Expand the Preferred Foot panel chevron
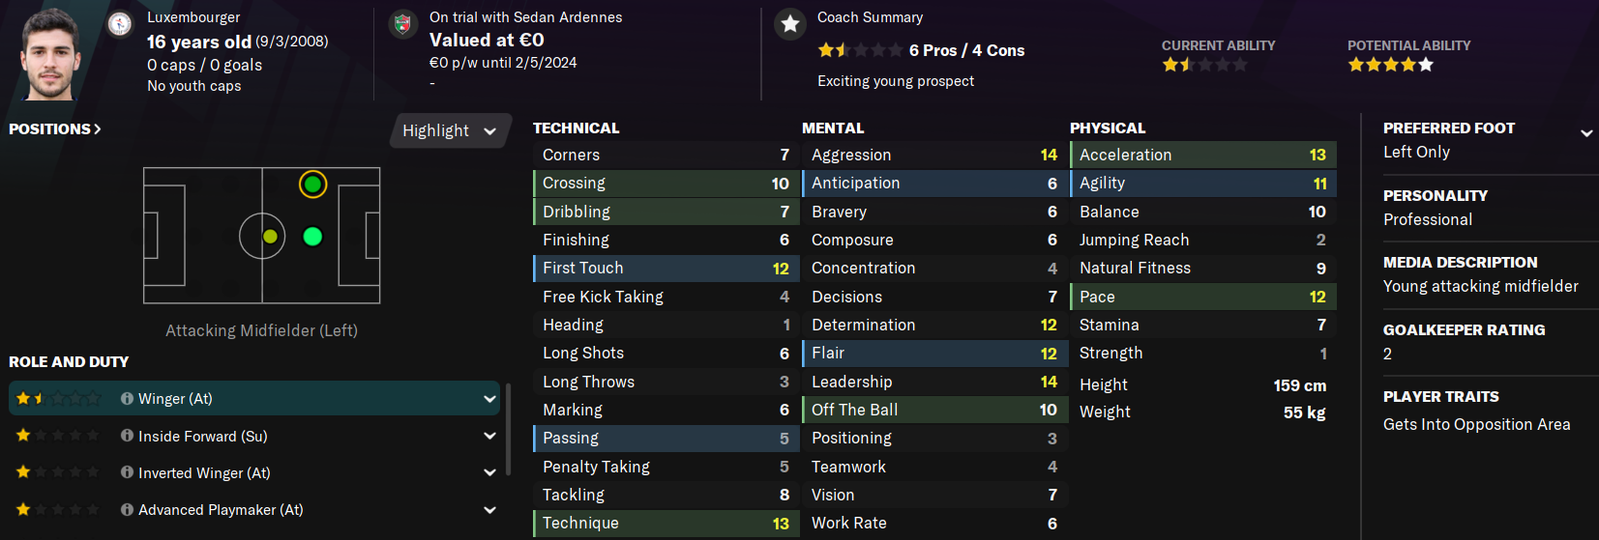 click(x=1586, y=133)
